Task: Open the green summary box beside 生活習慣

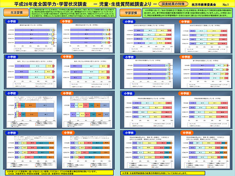Action: click(73, 13)
